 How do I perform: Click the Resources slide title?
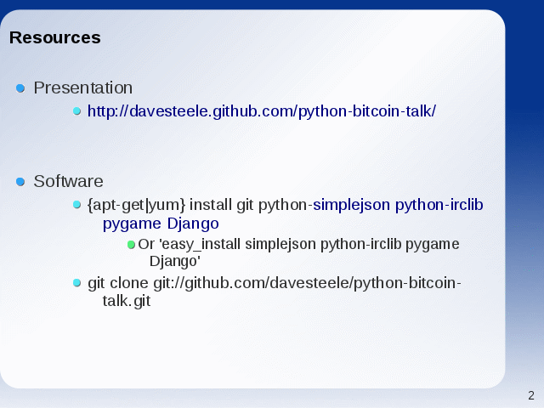(x=54, y=37)
